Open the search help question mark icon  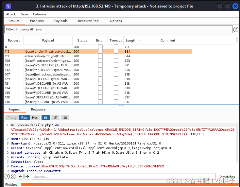pyautogui.click(x=7, y=177)
